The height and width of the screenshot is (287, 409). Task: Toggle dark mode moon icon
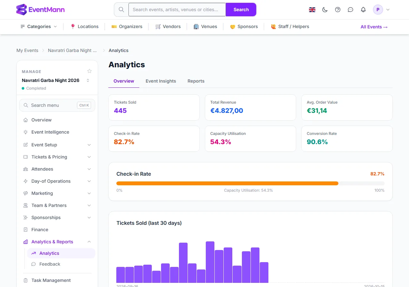[325, 10]
